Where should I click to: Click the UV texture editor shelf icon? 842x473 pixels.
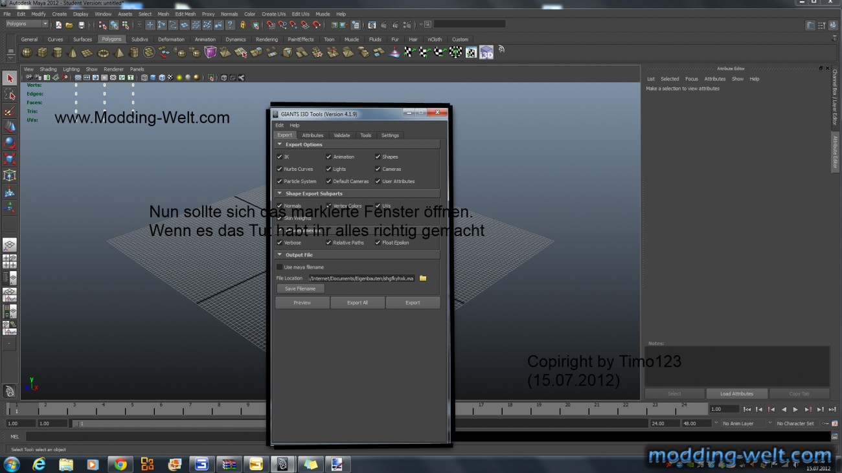(471, 52)
